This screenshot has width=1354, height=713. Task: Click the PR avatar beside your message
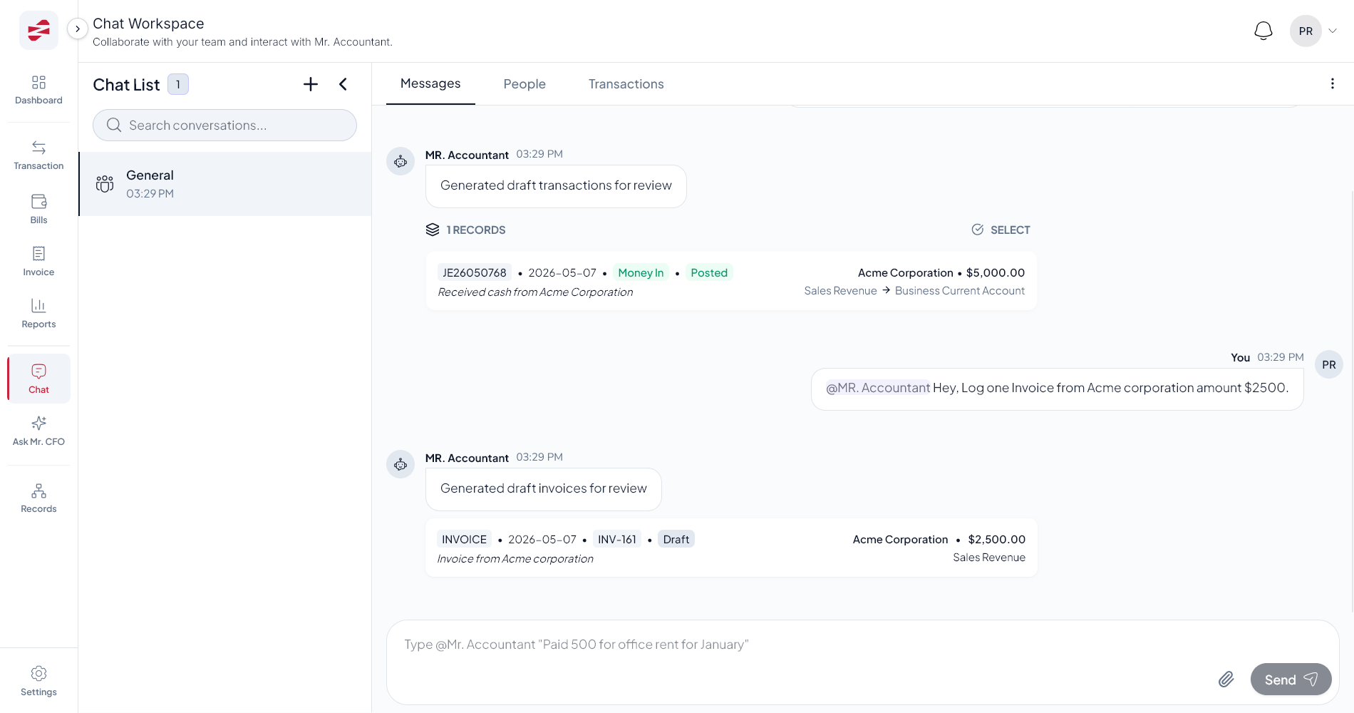(1329, 364)
